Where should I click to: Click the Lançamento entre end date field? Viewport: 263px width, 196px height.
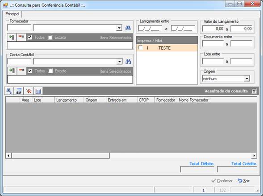[183, 29]
